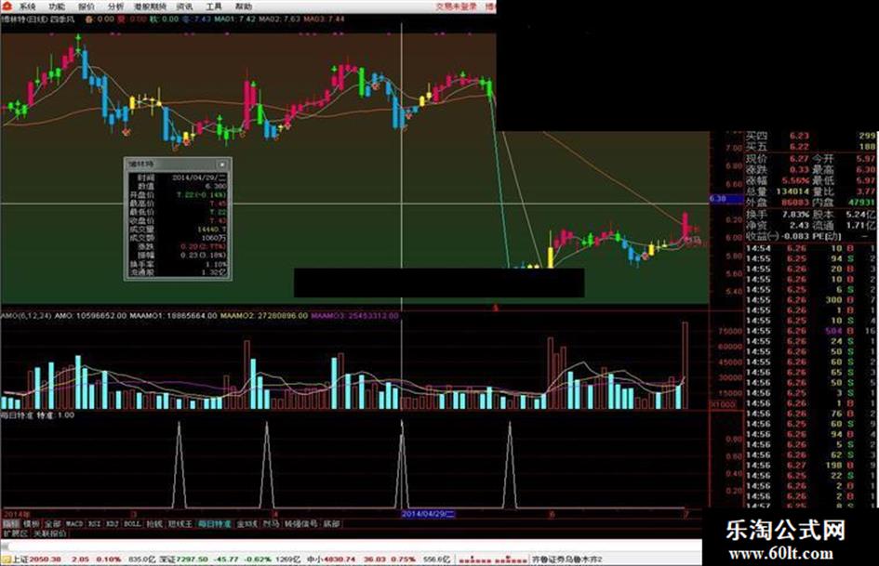This screenshot has width=879, height=566.
Task: Click the 关联报价 tab
Action: coord(50,534)
